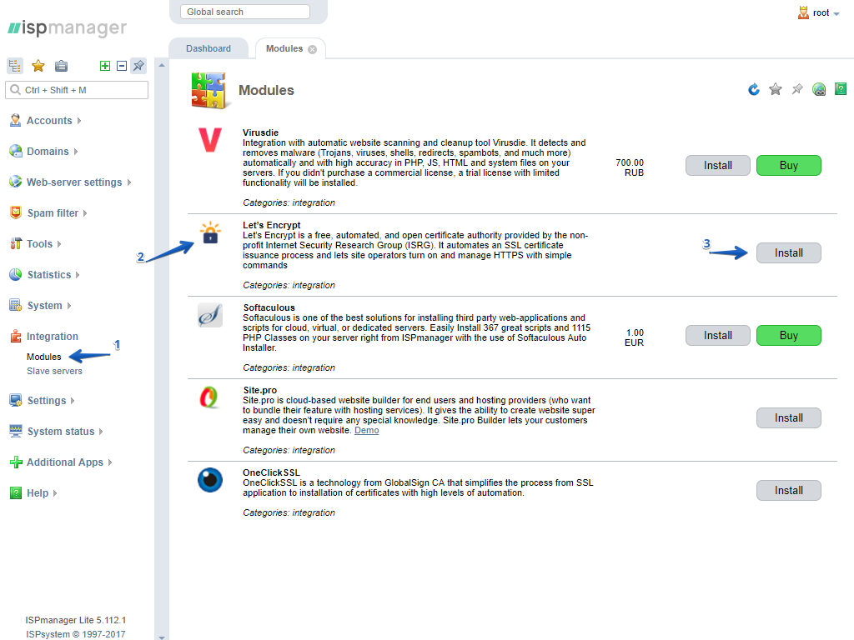Viewport: 854px width, 640px height.
Task: Click the Virusdie module logo
Action: pyautogui.click(x=209, y=140)
